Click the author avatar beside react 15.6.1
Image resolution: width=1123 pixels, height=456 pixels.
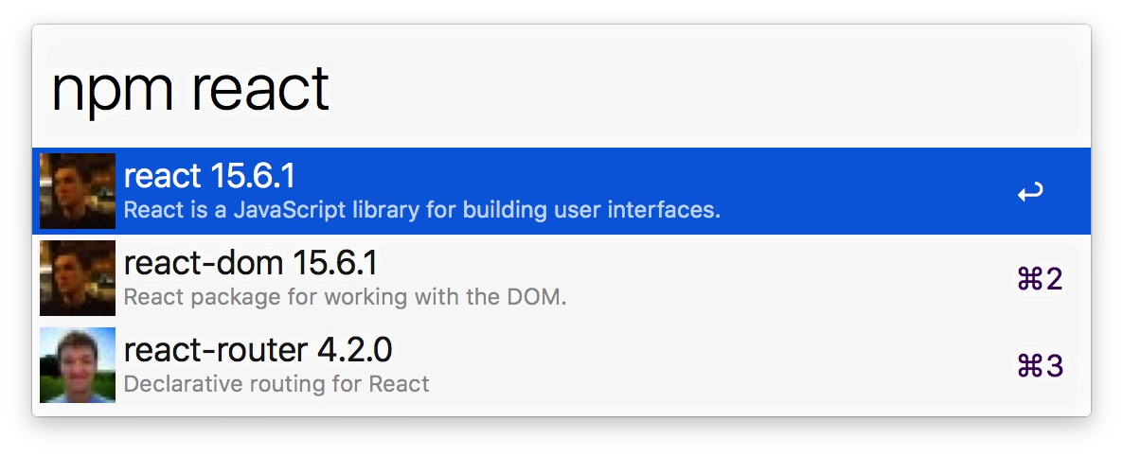78,191
